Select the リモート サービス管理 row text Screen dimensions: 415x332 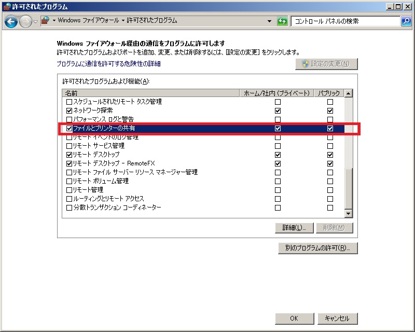(99, 146)
